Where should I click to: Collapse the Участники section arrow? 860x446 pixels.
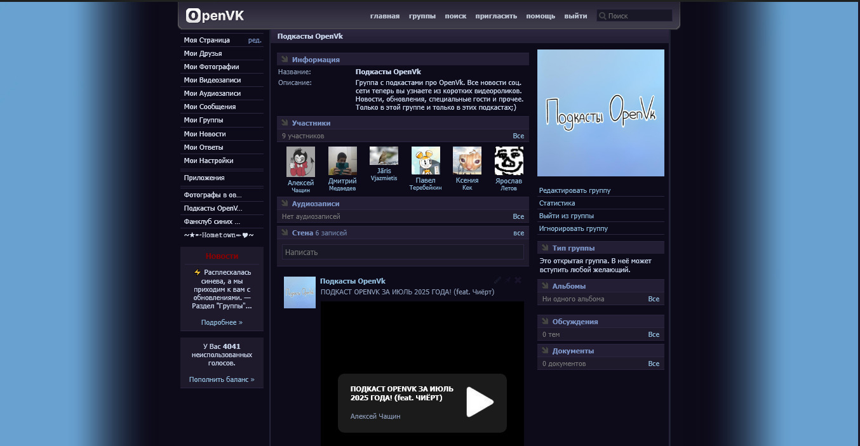[285, 123]
